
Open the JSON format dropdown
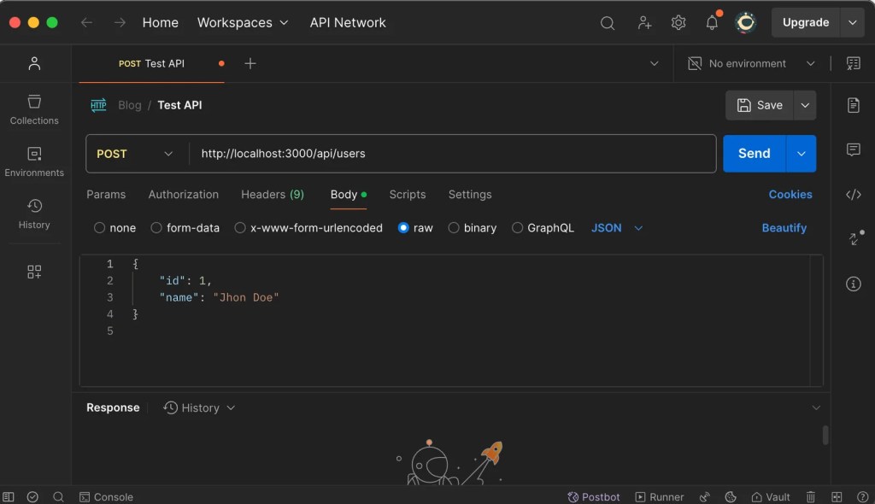[x=617, y=228]
